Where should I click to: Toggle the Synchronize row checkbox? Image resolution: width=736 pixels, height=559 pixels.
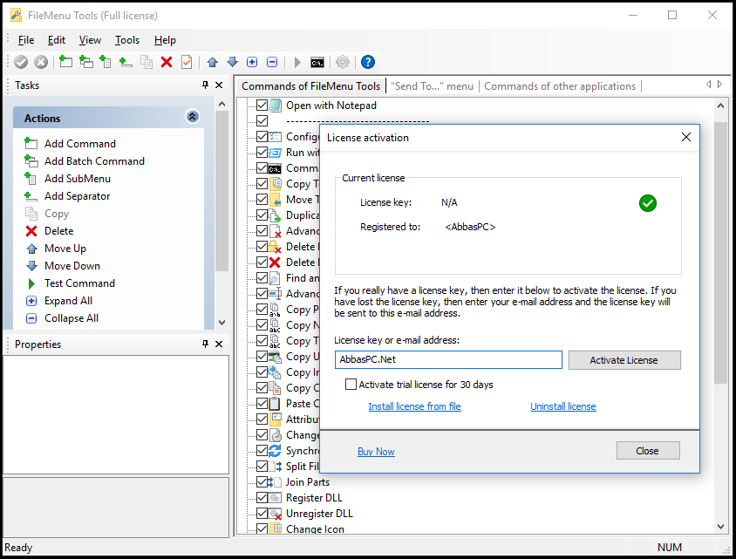click(262, 451)
